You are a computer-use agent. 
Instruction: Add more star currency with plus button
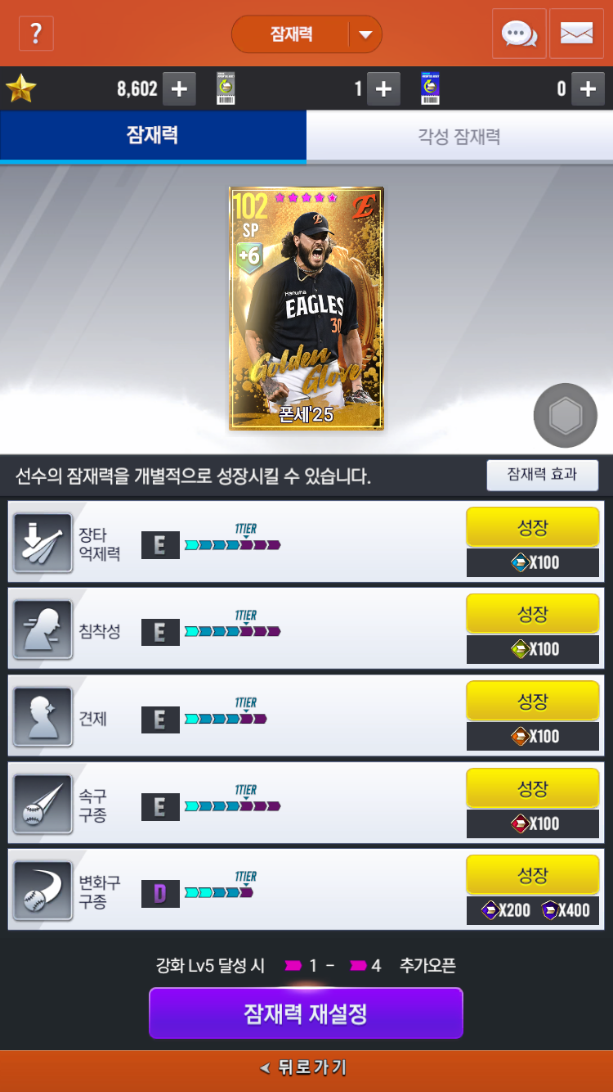point(179,88)
